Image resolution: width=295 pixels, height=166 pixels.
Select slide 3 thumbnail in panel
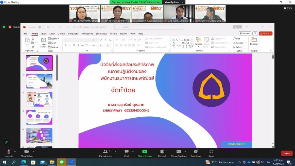(x=39, y=99)
